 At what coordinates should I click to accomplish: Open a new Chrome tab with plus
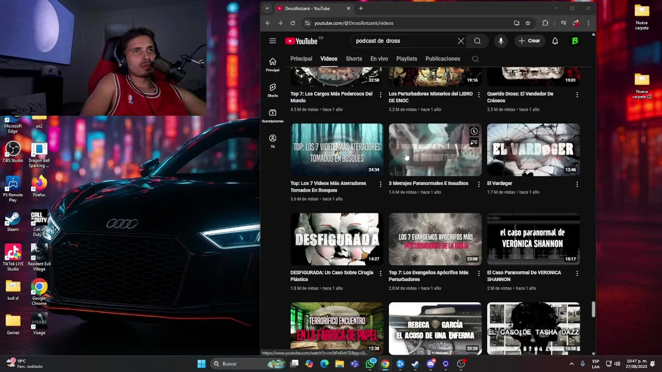point(361,8)
